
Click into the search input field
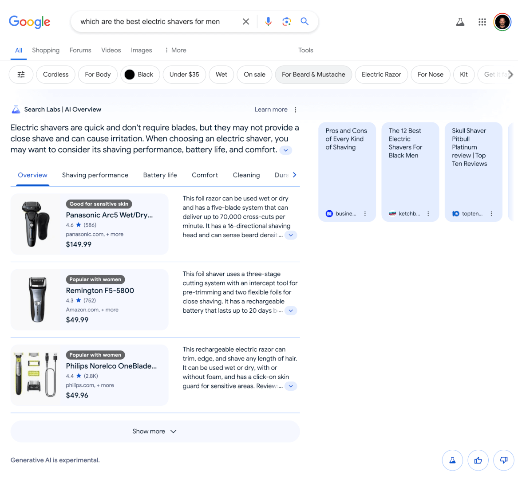(x=158, y=22)
